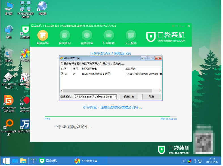Click the 引导修复工具 dialog title icon
Image resolution: width=223 pixels, height=166 pixels.
[x=61, y=58]
